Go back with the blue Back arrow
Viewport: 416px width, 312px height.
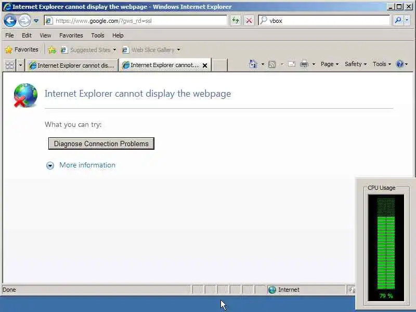point(10,21)
